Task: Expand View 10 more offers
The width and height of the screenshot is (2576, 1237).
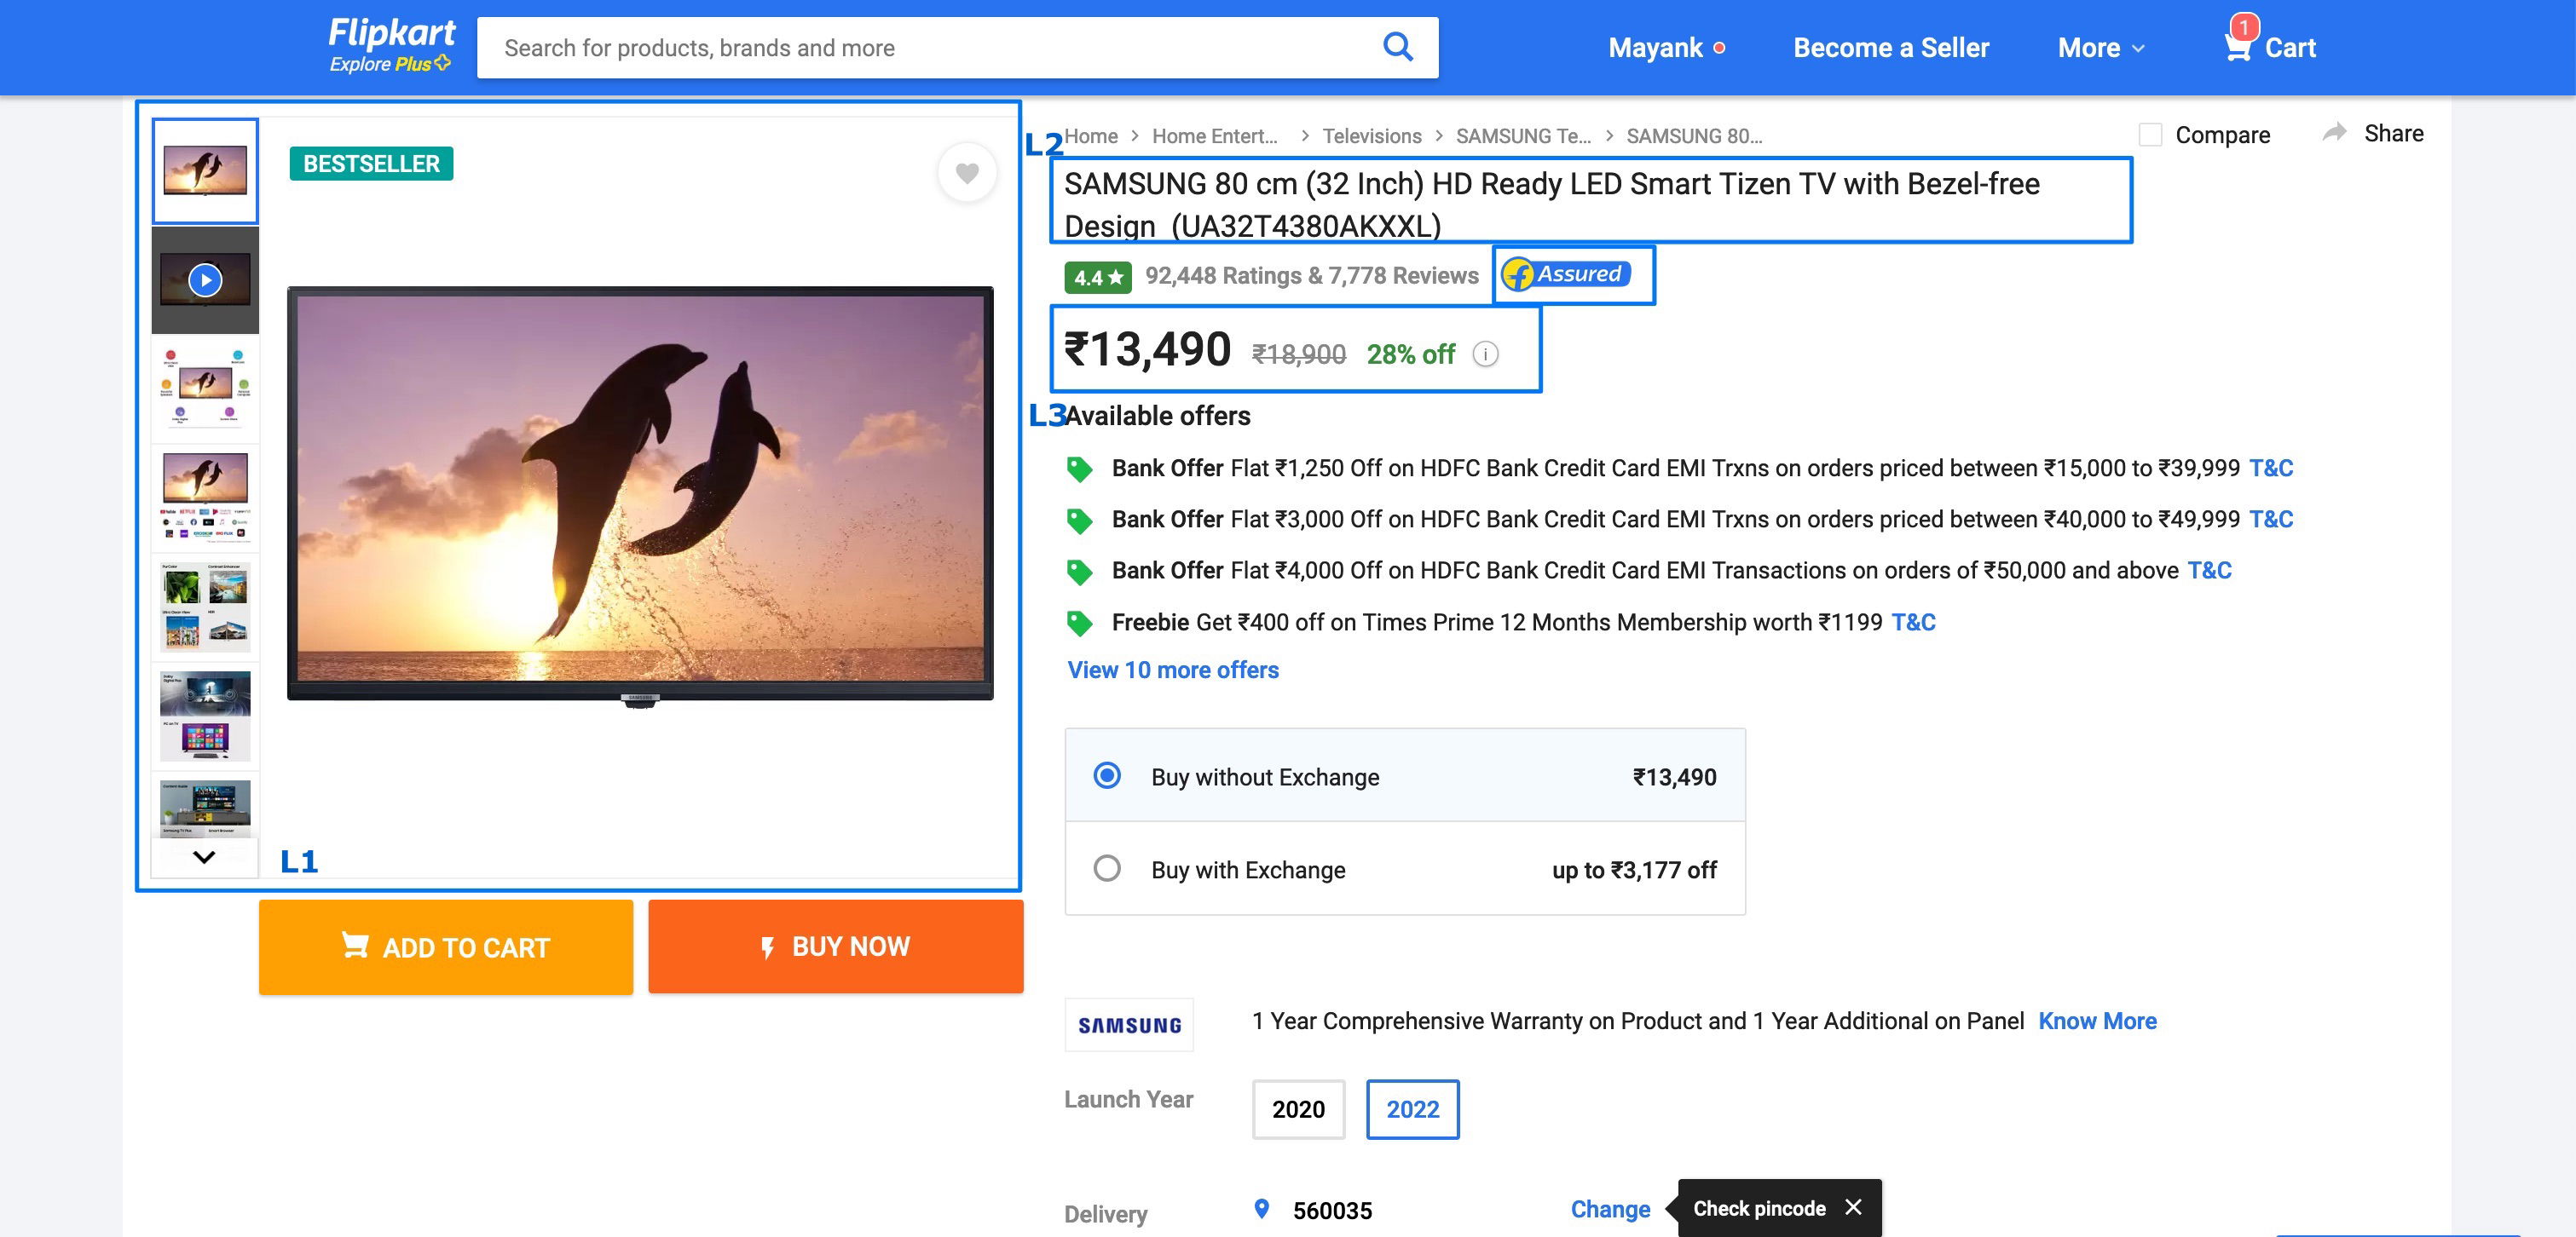Action: (1173, 670)
